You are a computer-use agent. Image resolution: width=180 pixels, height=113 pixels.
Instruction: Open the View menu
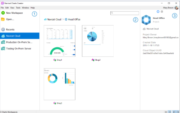pyautogui.click(x=12, y=8)
